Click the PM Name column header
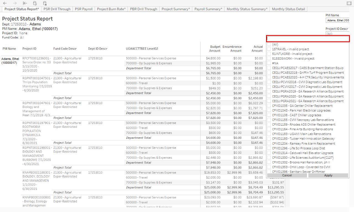This screenshot has height=212, width=354. pyautogui.click(x=9, y=49)
